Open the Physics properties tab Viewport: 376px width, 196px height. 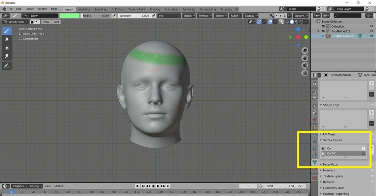(315, 149)
